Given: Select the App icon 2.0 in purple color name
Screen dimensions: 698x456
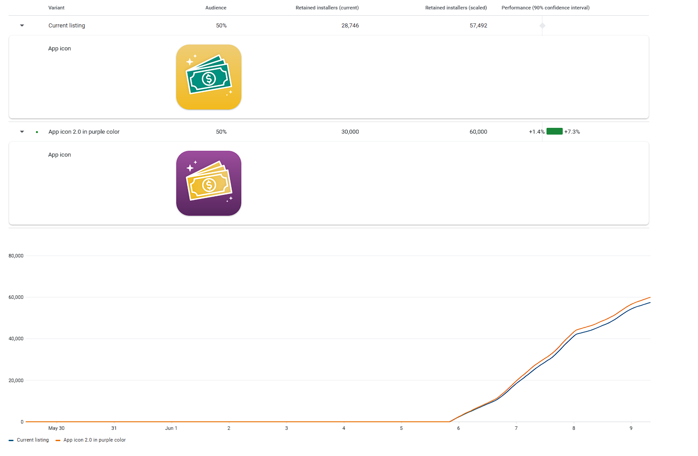Looking at the screenshot, I should [84, 132].
